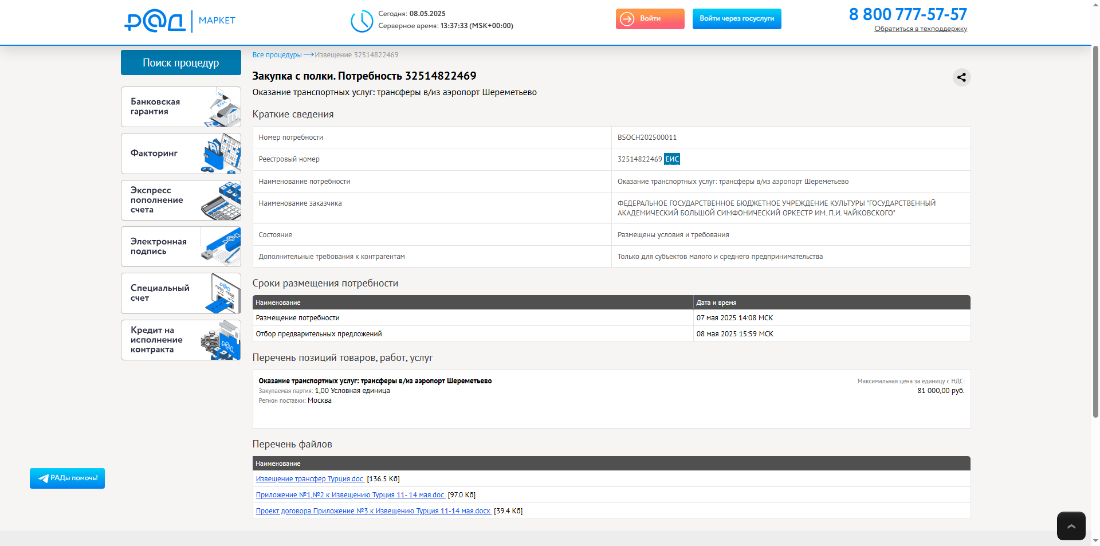Image resolution: width=1100 pixels, height=546 pixels.
Task: Click the back-to-top arrow button
Action: (x=1071, y=525)
